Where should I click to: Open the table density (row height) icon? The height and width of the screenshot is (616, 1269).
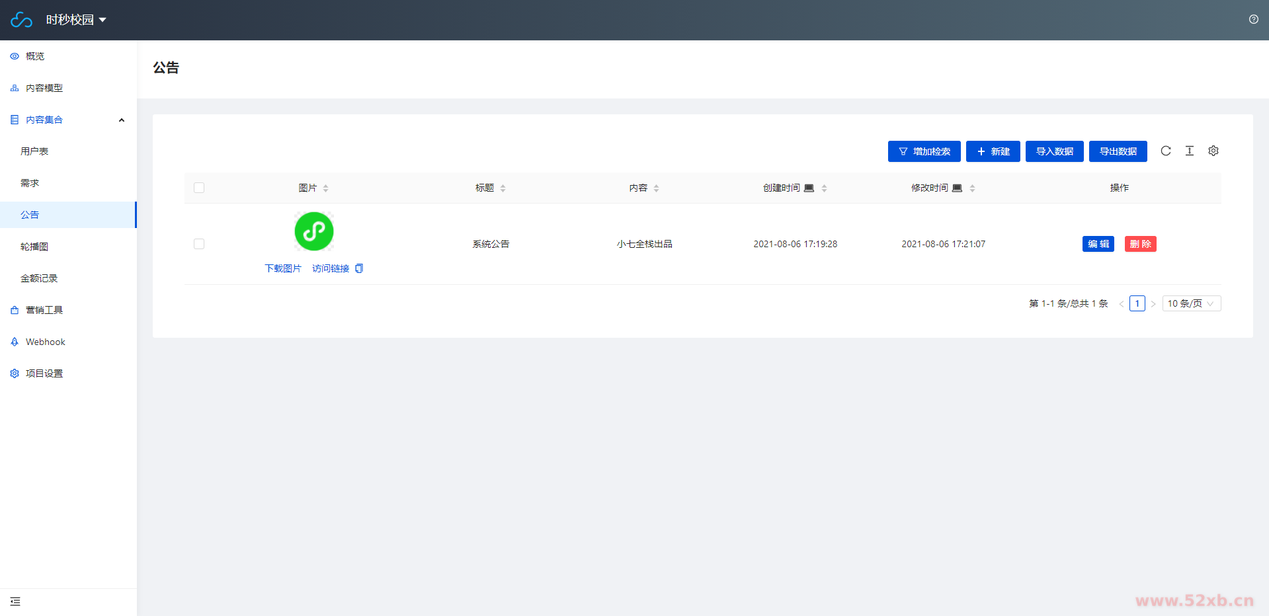(x=1189, y=151)
